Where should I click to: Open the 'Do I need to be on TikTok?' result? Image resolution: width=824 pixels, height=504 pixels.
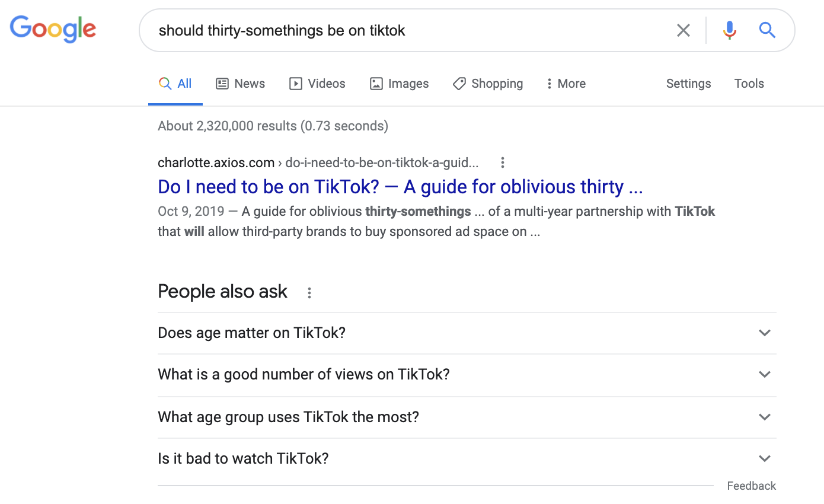click(x=400, y=186)
